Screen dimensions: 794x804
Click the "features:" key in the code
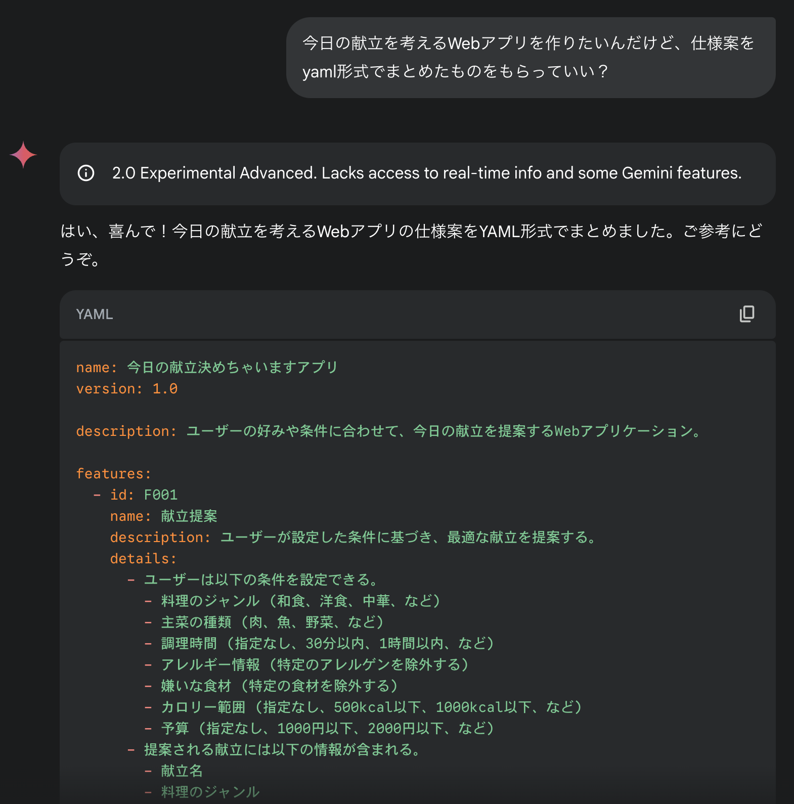[x=114, y=474]
